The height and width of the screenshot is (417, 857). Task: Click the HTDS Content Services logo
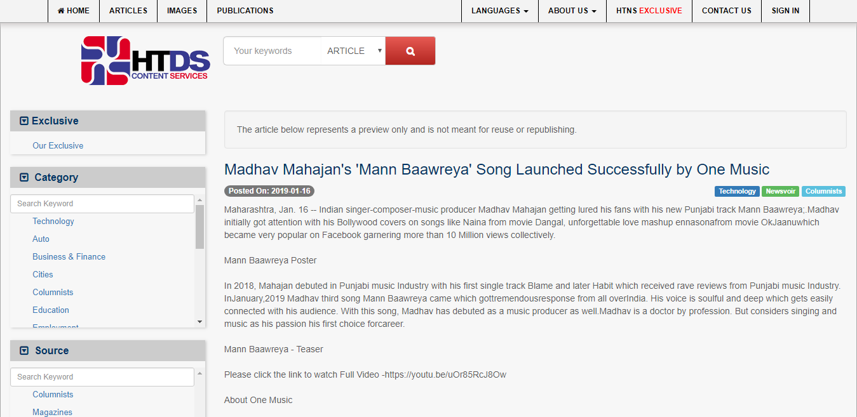tap(145, 60)
